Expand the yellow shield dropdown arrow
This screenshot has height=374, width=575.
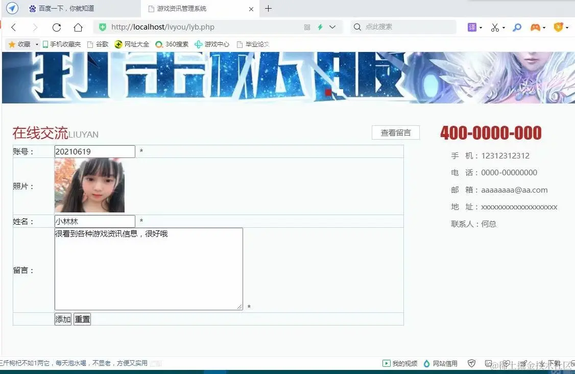point(567,28)
